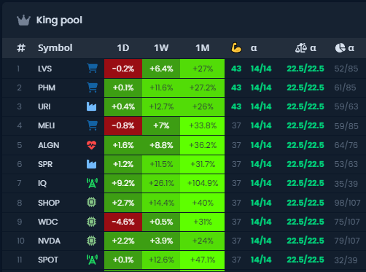Click the alpha header next to bicep icon

[x=254, y=48]
